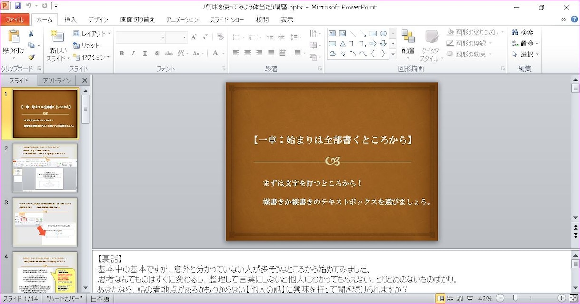580x304 pixels.
Task: Select slide 3 thumbnail
Action: pyautogui.click(x=45, y=222)
